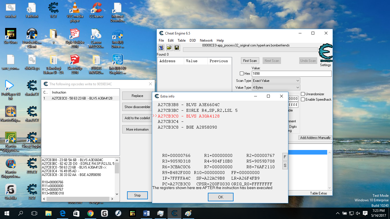This screenshot has height=219, width=390.
Task: Click the Table Extras label
Action: [x=319, y=193]
